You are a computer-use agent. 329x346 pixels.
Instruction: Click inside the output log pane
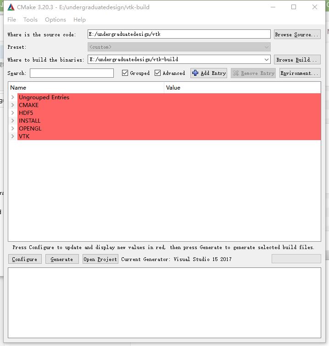164,303
